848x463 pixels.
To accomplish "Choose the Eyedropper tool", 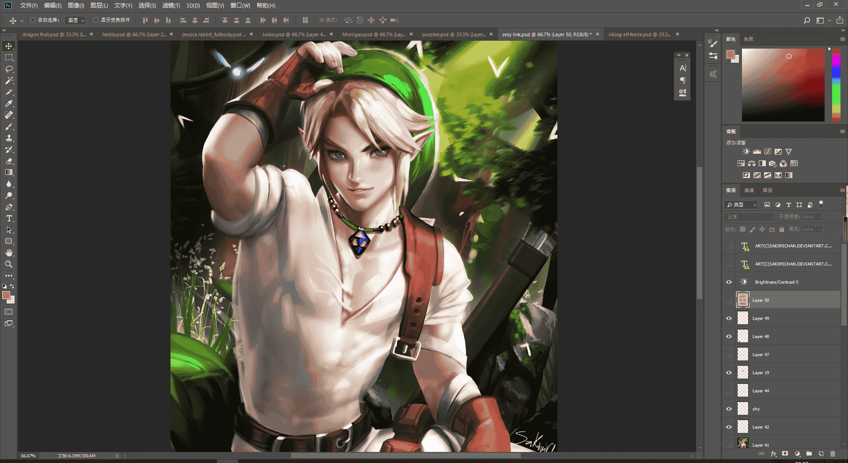I will coord(9,104).
